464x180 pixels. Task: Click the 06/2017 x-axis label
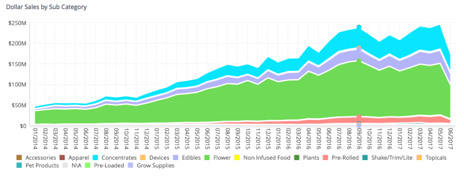point(451,138)
